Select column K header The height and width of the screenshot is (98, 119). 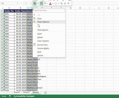tap(108, 8)
